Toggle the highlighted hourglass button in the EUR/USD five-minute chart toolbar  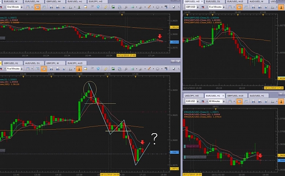point(79,69)
